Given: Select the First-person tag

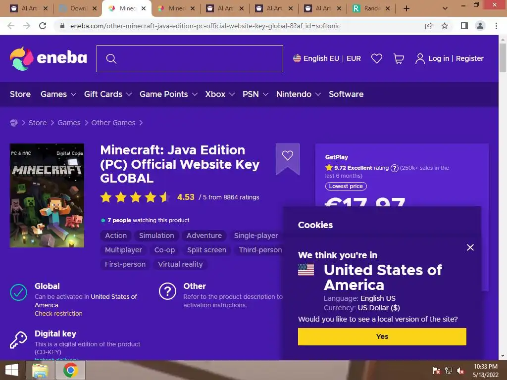Looking at the screenshot, I should (x=125, y=264).
